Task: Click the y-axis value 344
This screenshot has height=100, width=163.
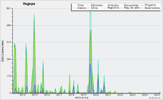Action: [8, 59]
